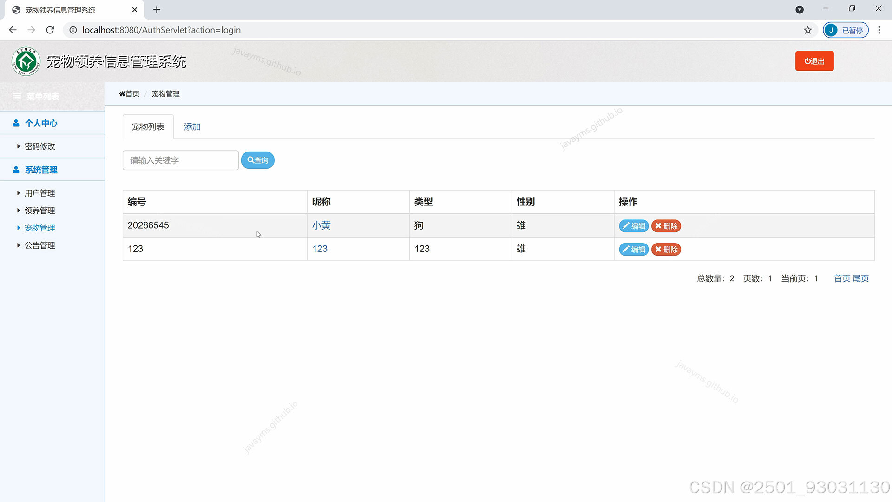Open 用户管理 menu item

(40, 193)
